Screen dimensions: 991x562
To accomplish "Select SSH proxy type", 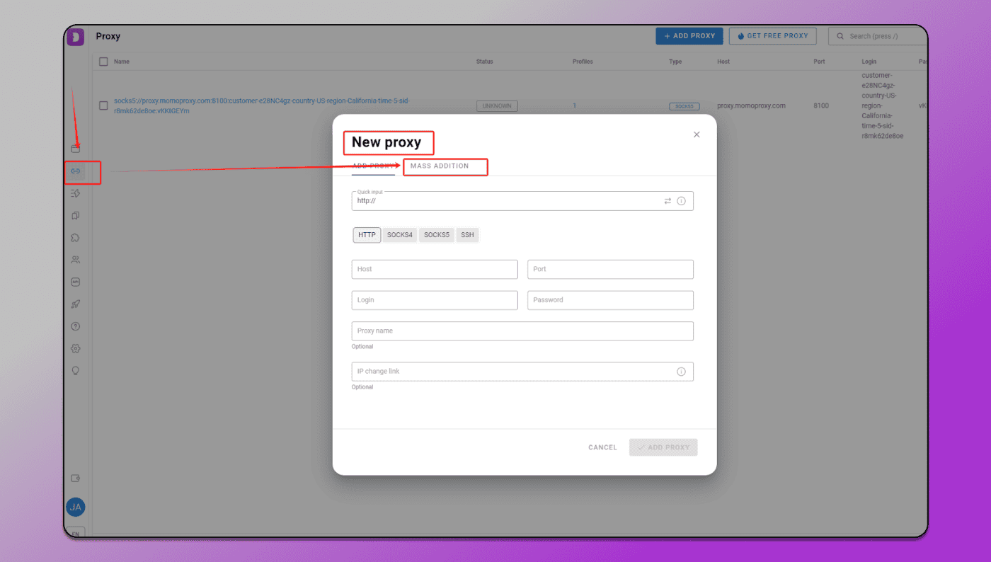I will coord(467,235).
